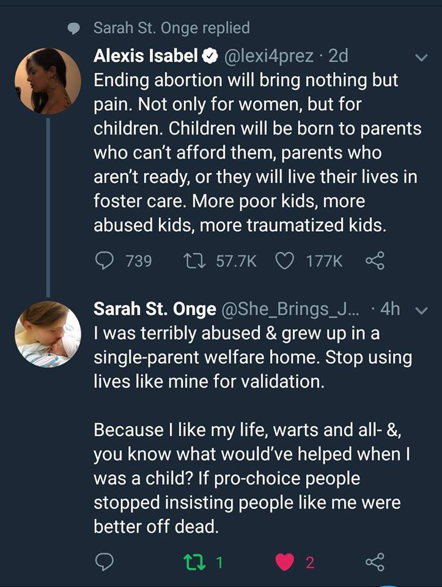
Task: Share Sarah St. Onge's tweet
Action: coord(375,563)
